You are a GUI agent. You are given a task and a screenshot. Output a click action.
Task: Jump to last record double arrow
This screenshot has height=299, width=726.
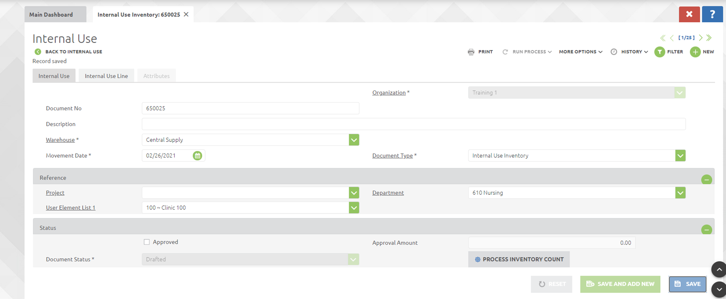[709, 38]
